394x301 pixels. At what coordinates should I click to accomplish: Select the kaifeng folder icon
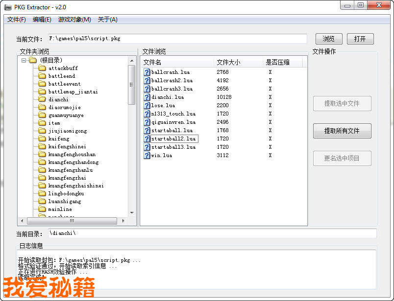click(x=42, y=139)
